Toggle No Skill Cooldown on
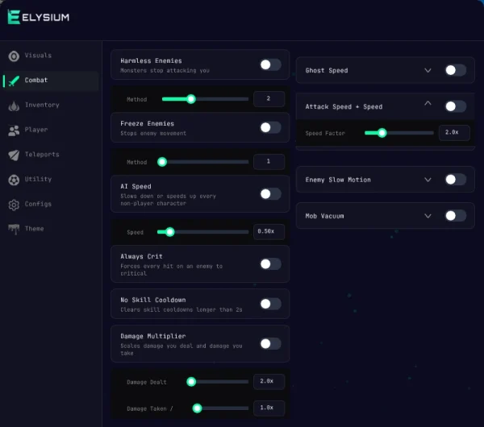 tap(270, 304)
